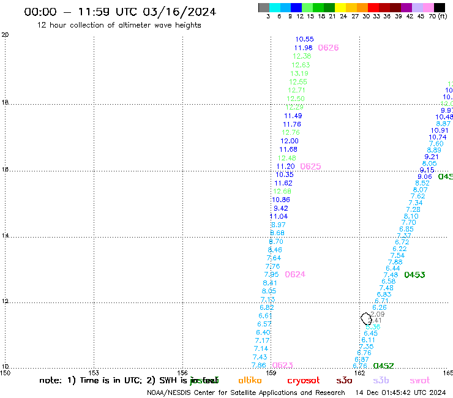Click the blue value '10.74'
Image resolution: width=453 pixels, height=398 pixels.
click(438, 137)
